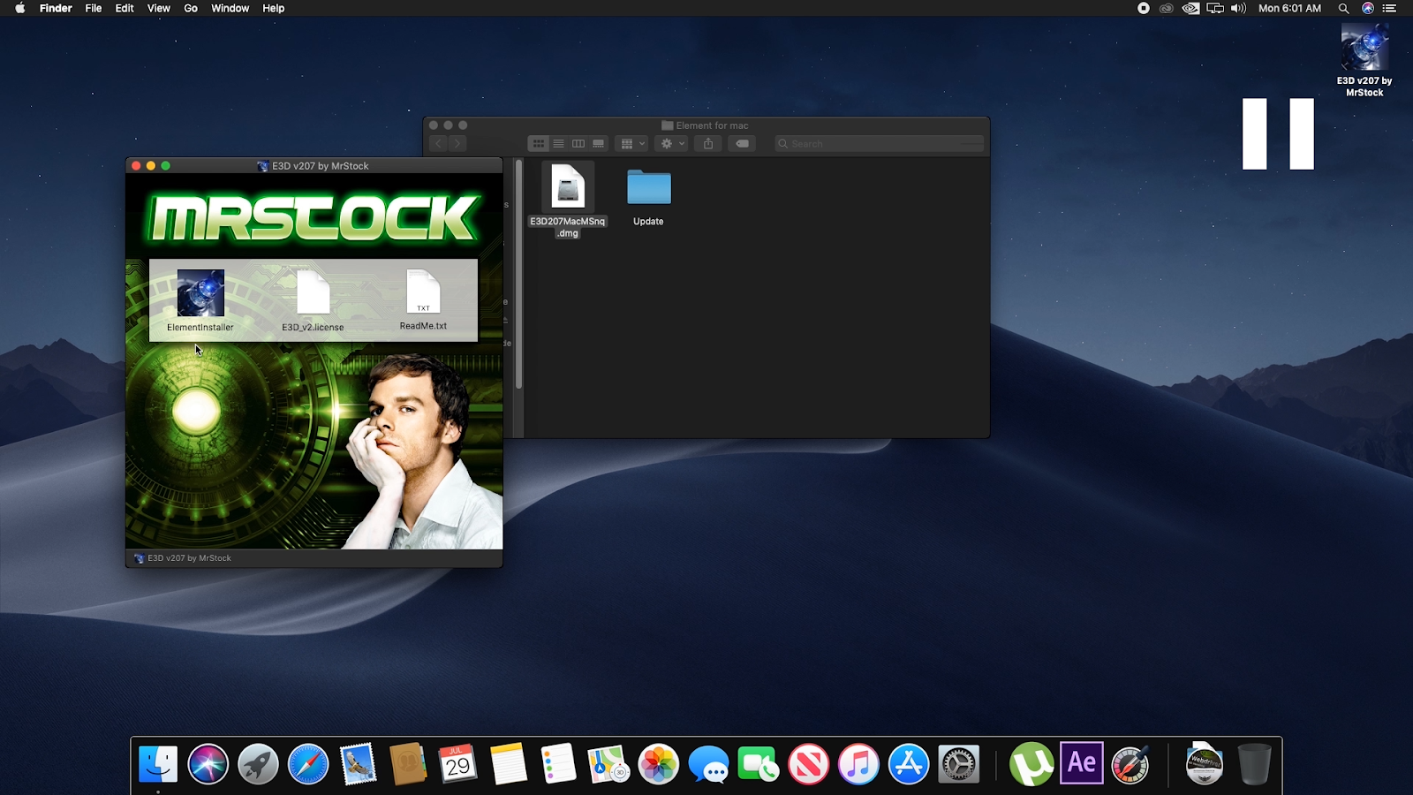Screen dimensions: 1413x795
Task: Open Safari from the Dock
Action: point(308,764)
